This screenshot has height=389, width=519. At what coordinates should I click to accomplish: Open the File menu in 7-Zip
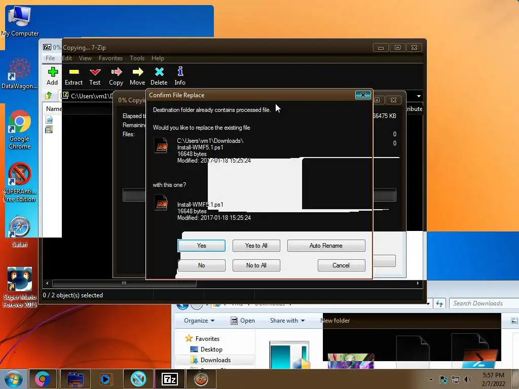pos(50,58)
